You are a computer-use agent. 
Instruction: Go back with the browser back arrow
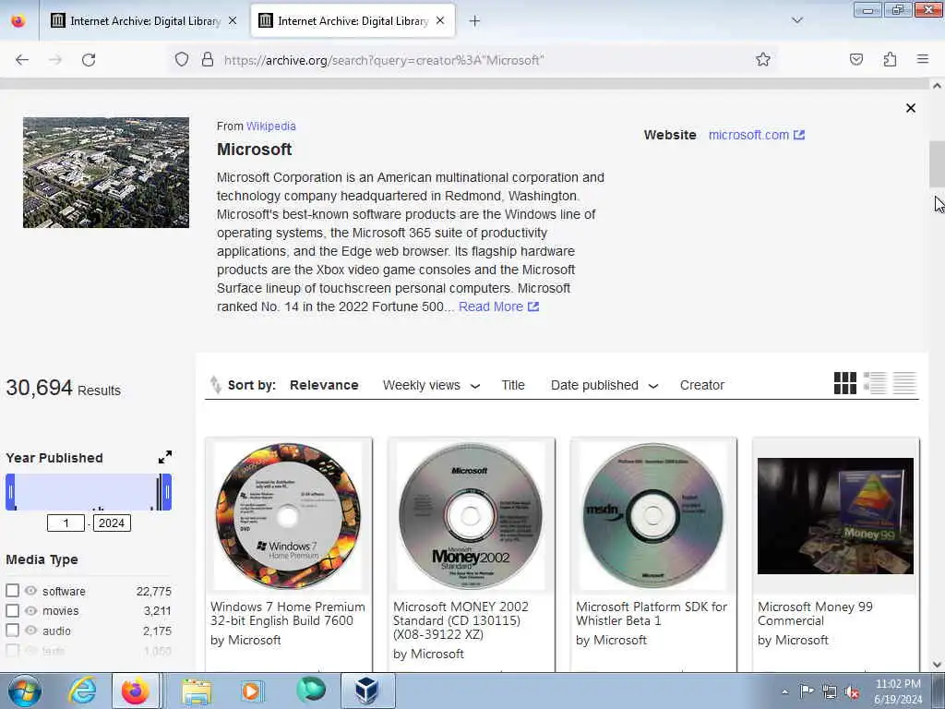pos(22,60)
